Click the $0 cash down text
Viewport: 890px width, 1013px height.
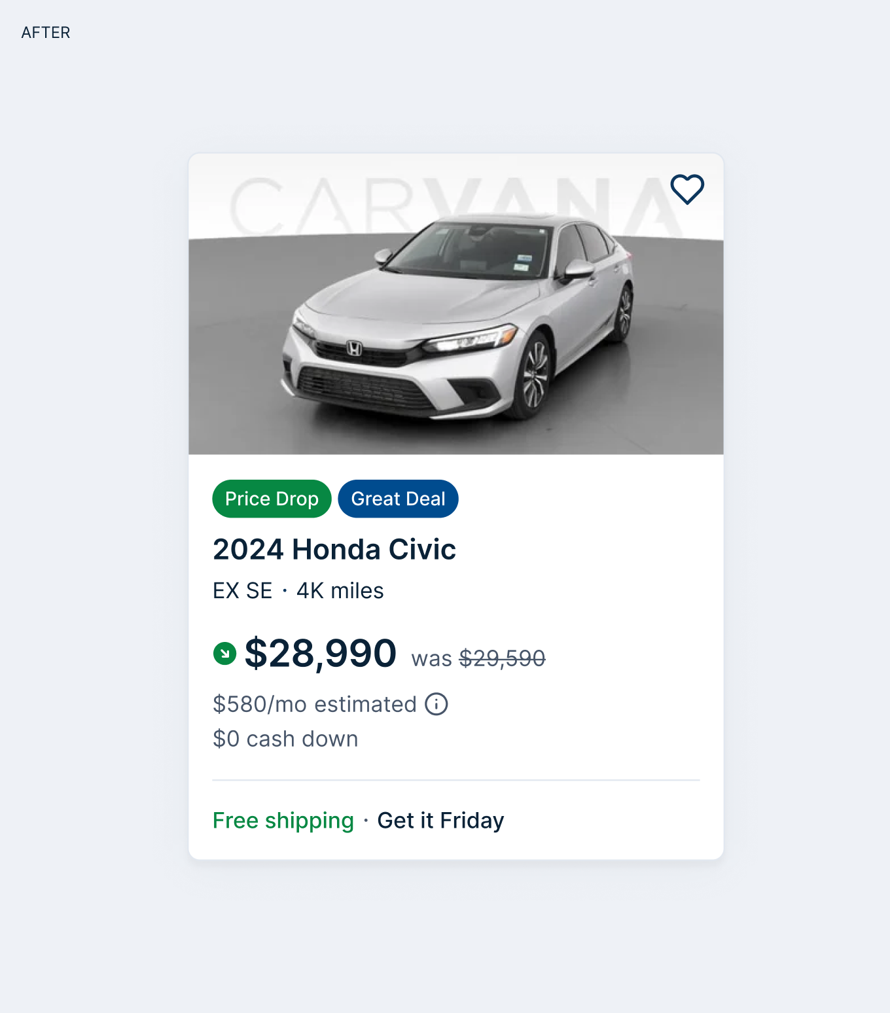click(x=285, y=739)
